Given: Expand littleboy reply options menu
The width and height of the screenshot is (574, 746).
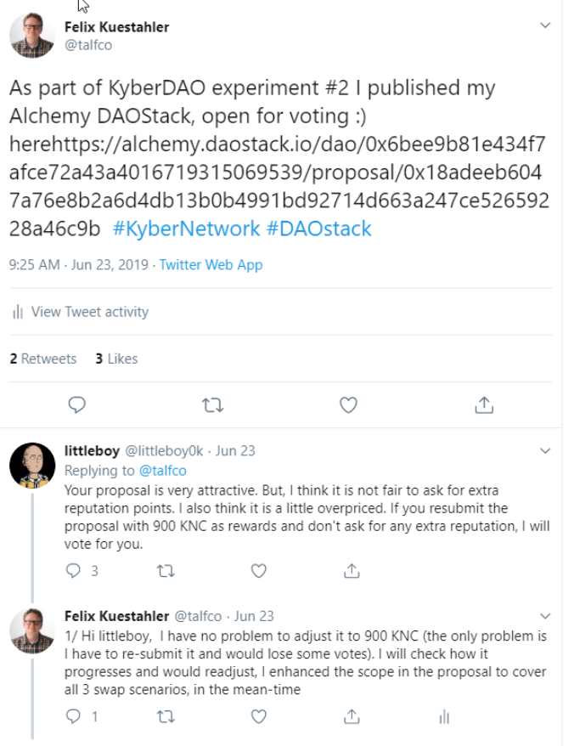Looking at the screenshot, I should (x=546, y=450).
